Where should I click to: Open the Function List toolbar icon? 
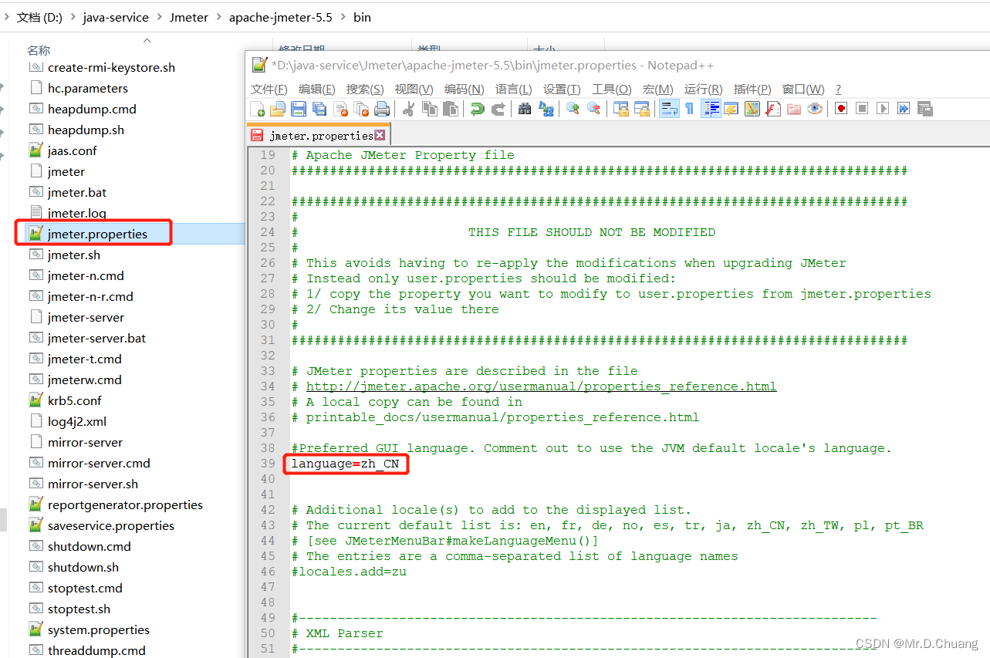click(x=772, y=109)
